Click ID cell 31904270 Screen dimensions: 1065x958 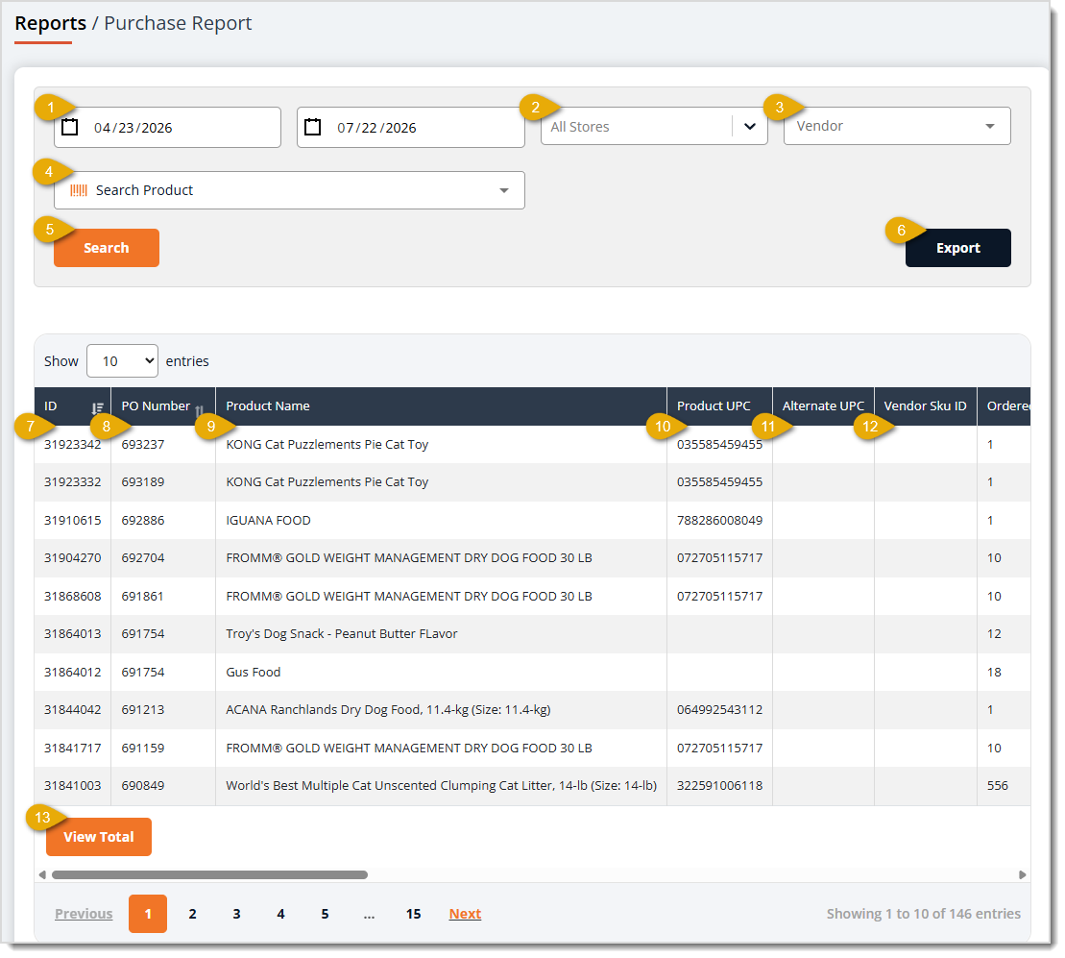click(x=73, y=558)
